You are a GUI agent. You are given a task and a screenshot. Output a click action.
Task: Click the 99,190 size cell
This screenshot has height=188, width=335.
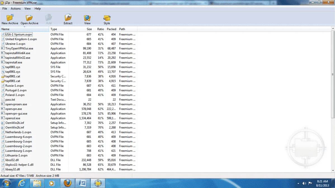pyautogui.click(x=87, y=48)
